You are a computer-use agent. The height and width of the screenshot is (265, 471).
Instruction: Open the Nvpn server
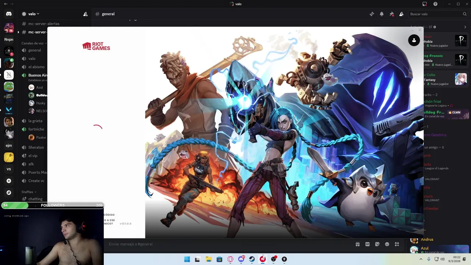(9, 39)
